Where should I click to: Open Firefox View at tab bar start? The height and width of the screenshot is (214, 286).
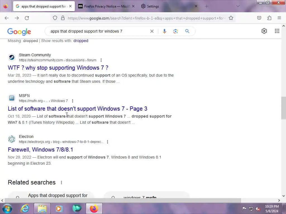[x=6, y=6]
